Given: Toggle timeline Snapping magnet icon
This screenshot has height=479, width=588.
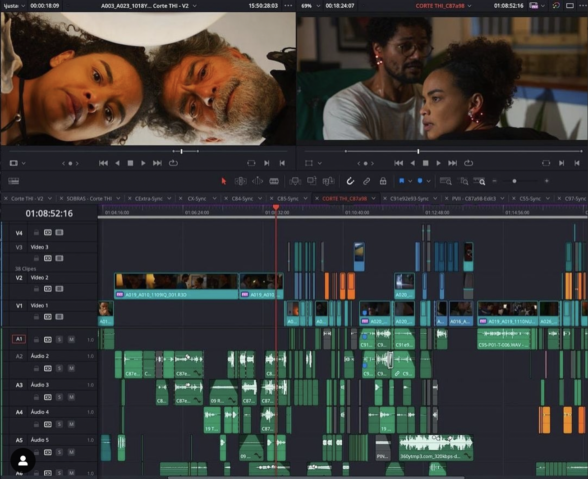Looking at the screenshot, I should [x=350, y=181].
